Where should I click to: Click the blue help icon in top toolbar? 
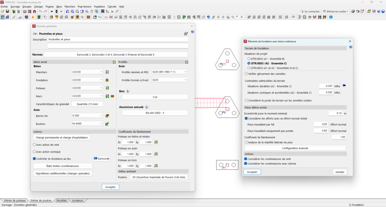tap(378, 11)
